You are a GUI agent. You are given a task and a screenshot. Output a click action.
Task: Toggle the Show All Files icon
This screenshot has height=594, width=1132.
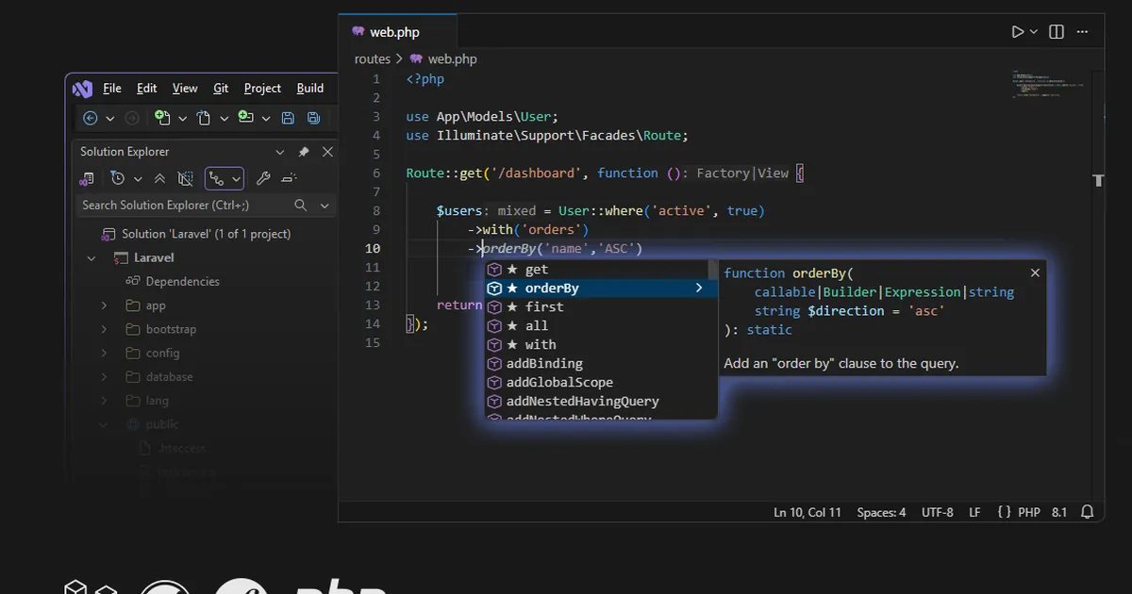(x=186, y=178)
